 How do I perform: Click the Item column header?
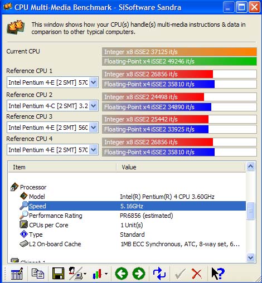(62, 167)
